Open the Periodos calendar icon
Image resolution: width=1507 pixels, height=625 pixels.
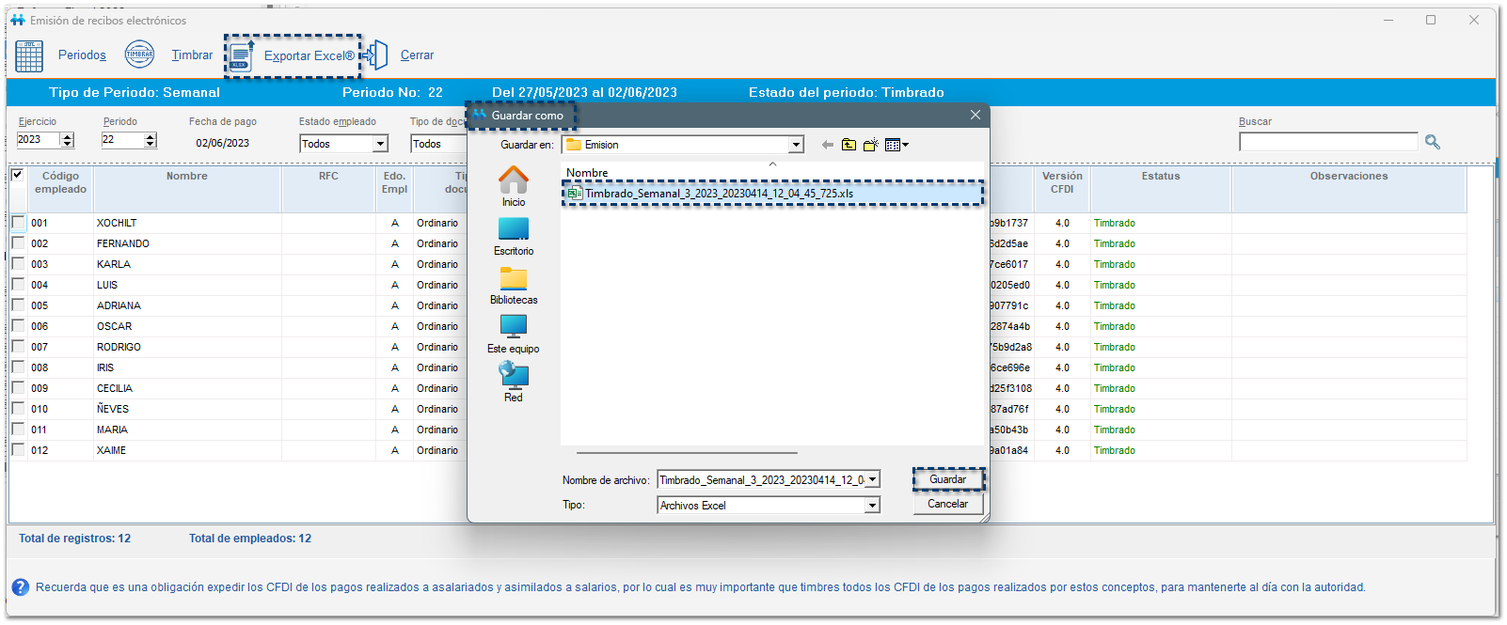29,55
